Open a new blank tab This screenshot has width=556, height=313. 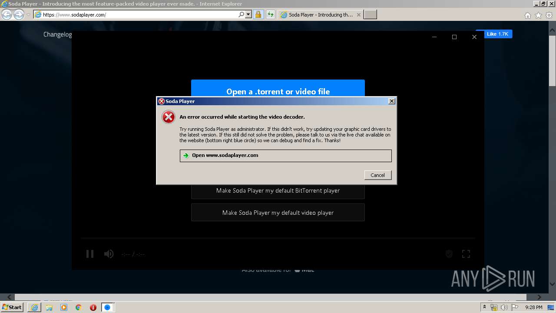[x=370, y=14]
